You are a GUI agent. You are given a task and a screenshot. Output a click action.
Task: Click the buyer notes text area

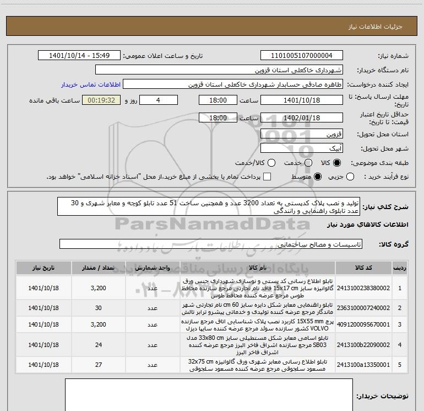pos(209,395)
